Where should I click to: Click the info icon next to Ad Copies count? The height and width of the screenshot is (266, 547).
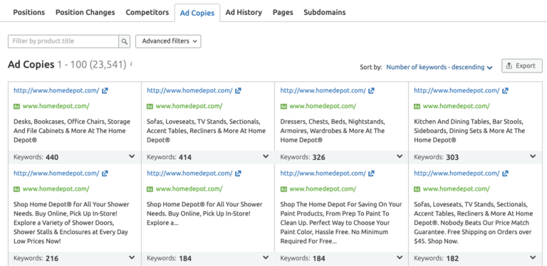tap(131, 64)
